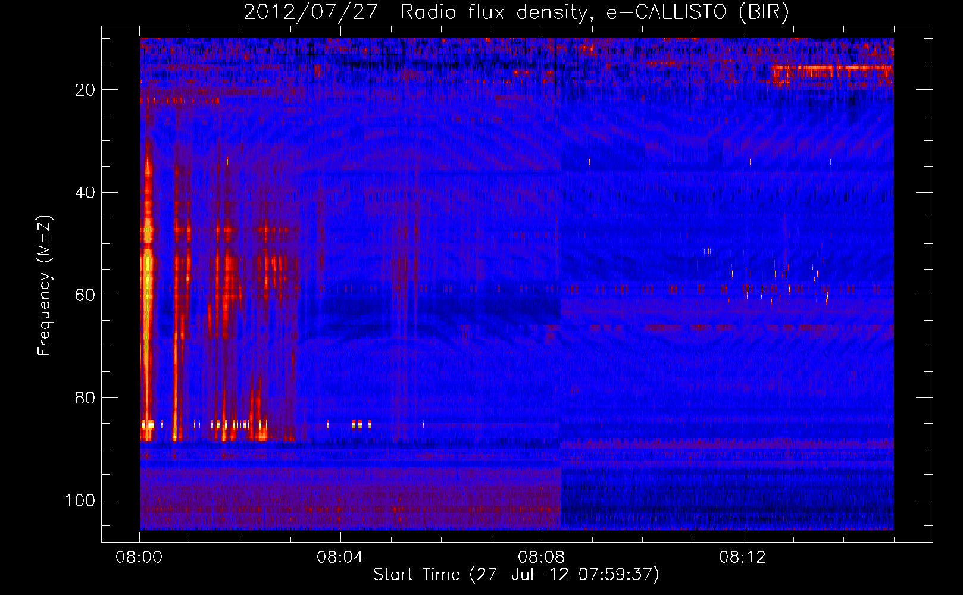Click the '80' frequency tick label
The height and width of the screenshot is (595, 963).
[x=85, y=398]
